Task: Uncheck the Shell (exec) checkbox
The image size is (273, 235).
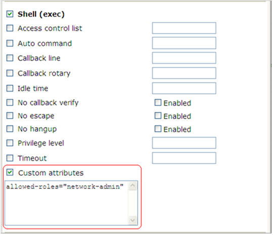Action: (10, 14)
